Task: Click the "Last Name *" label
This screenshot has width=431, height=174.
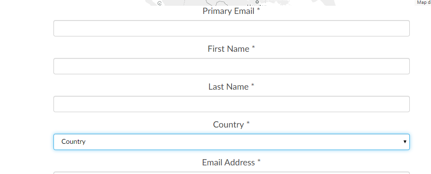Action: [x=231, y=87]
